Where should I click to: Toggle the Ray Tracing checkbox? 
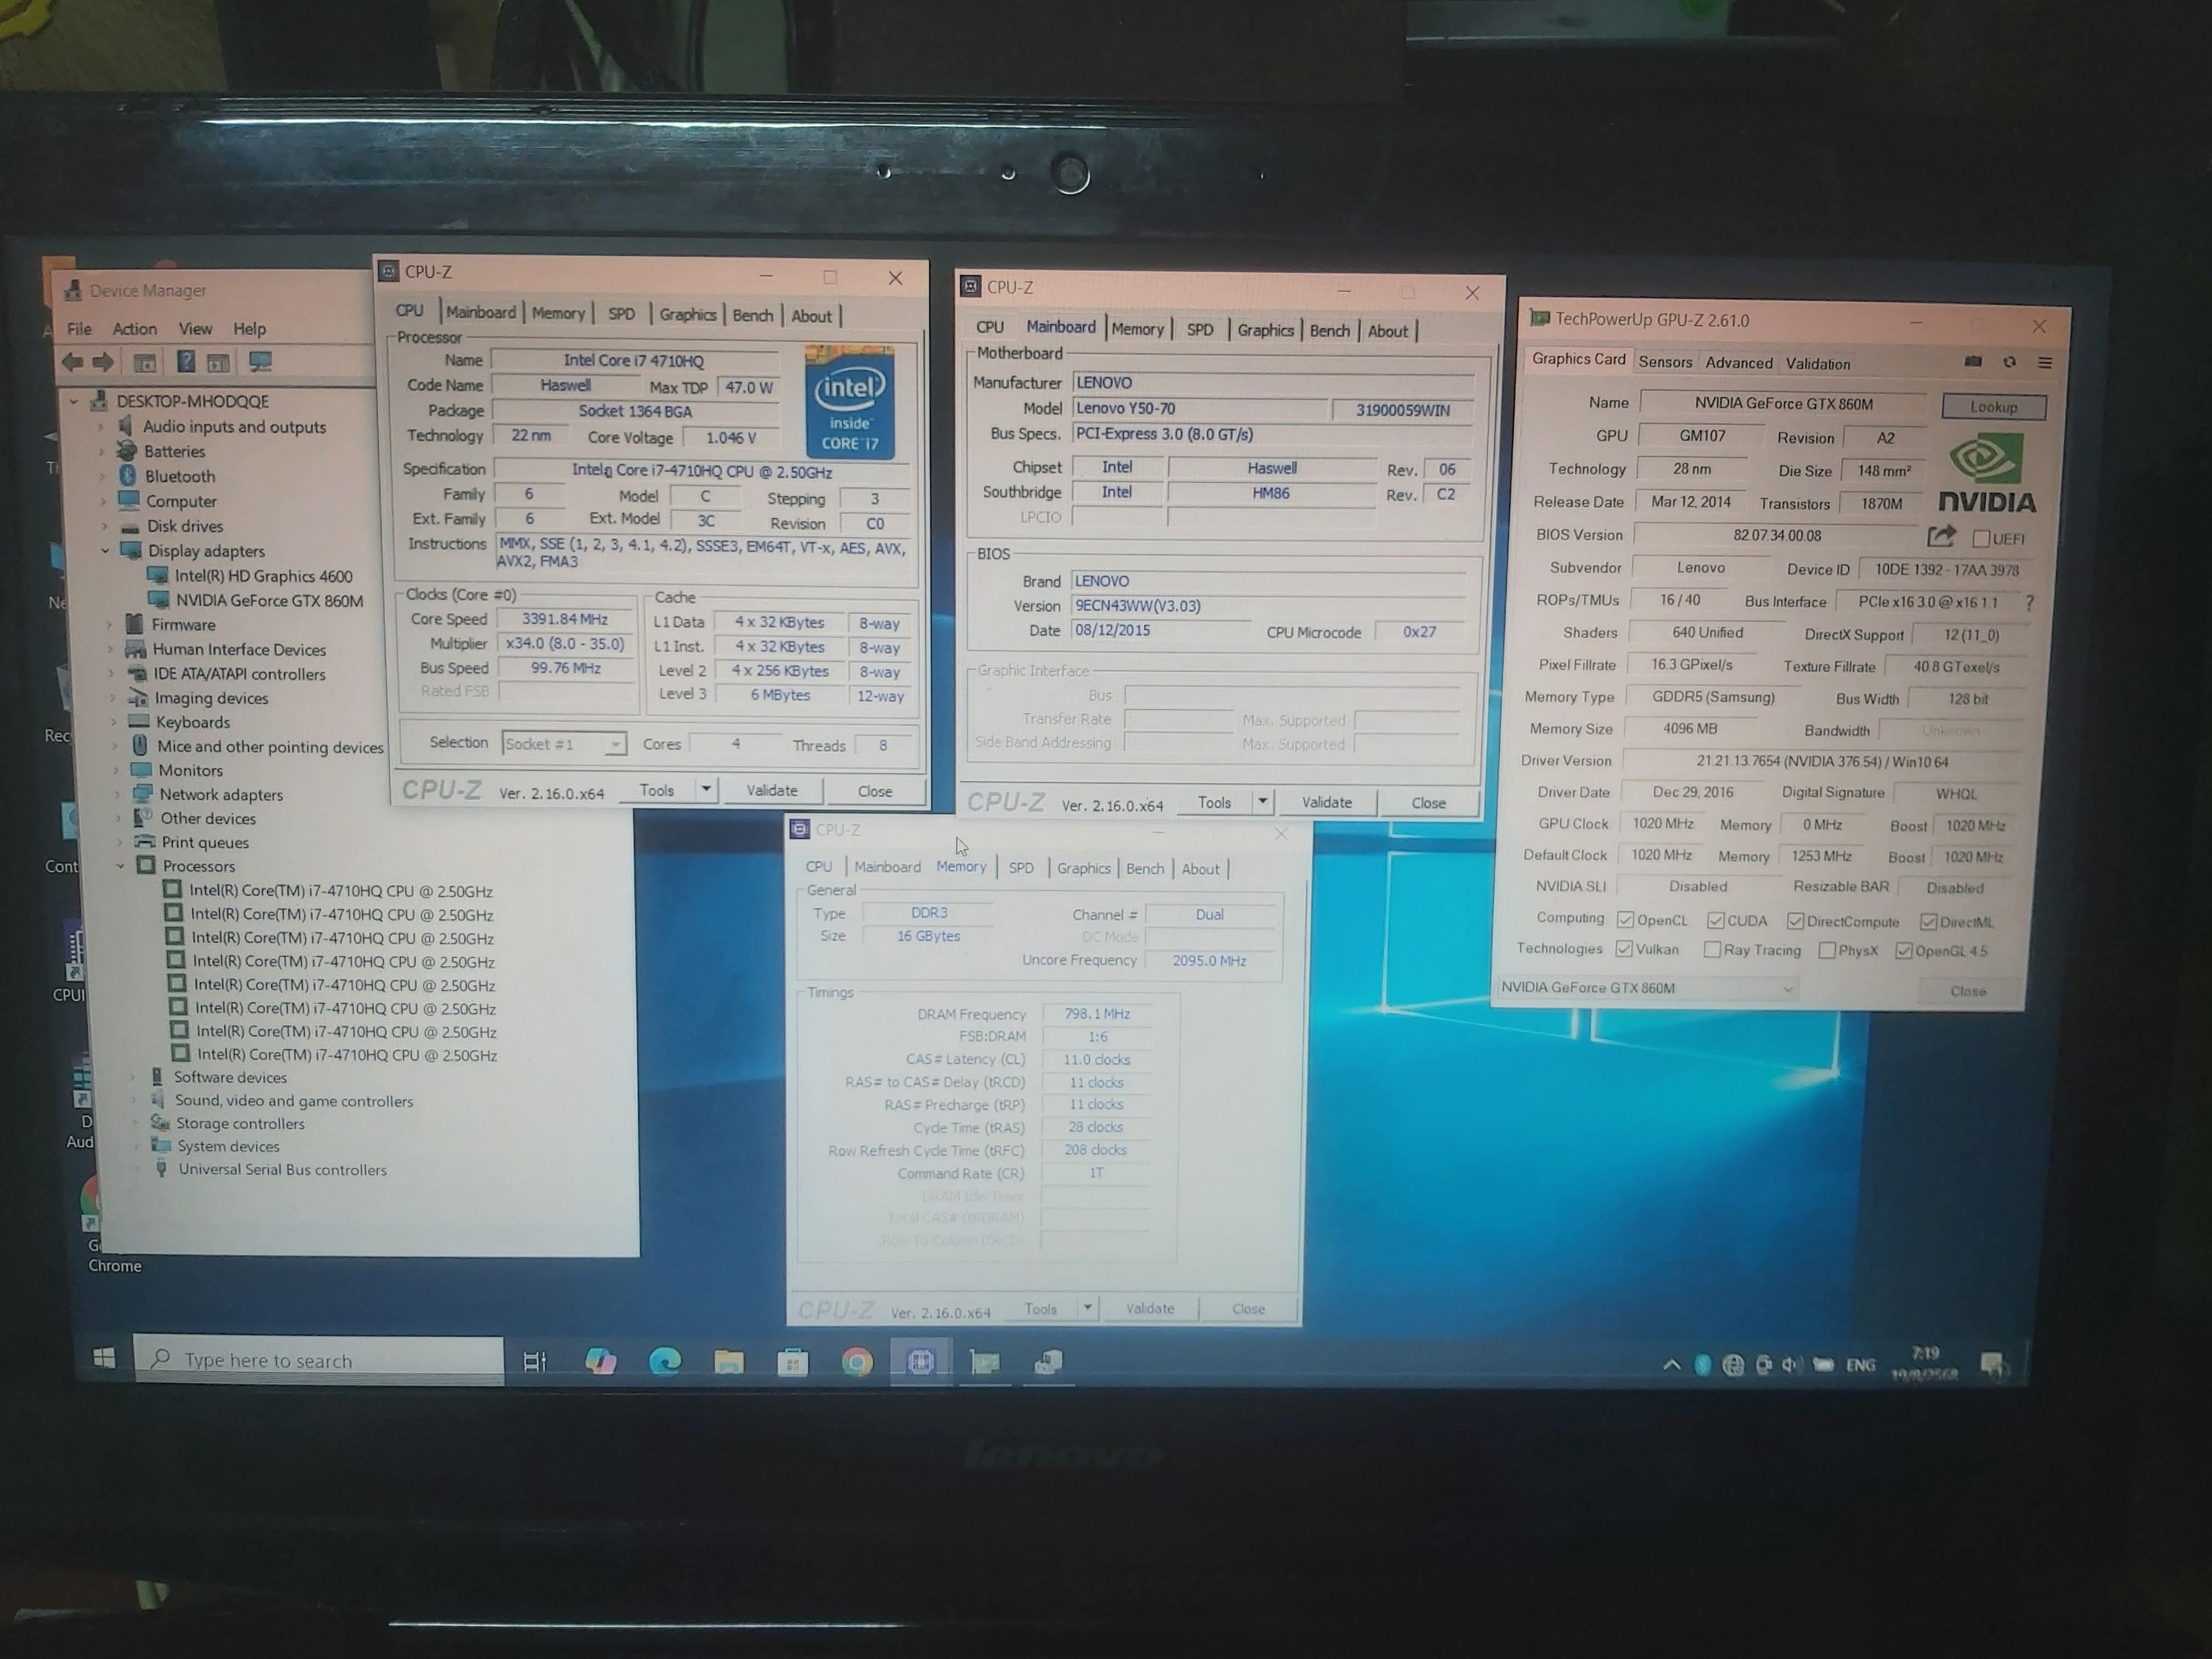pos(1712,950)
